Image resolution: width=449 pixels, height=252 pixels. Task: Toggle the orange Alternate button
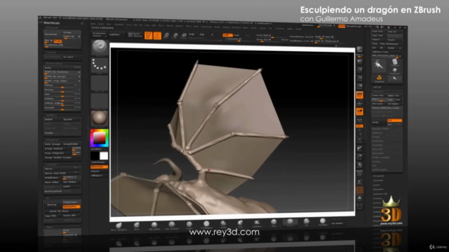pos(99,167)
